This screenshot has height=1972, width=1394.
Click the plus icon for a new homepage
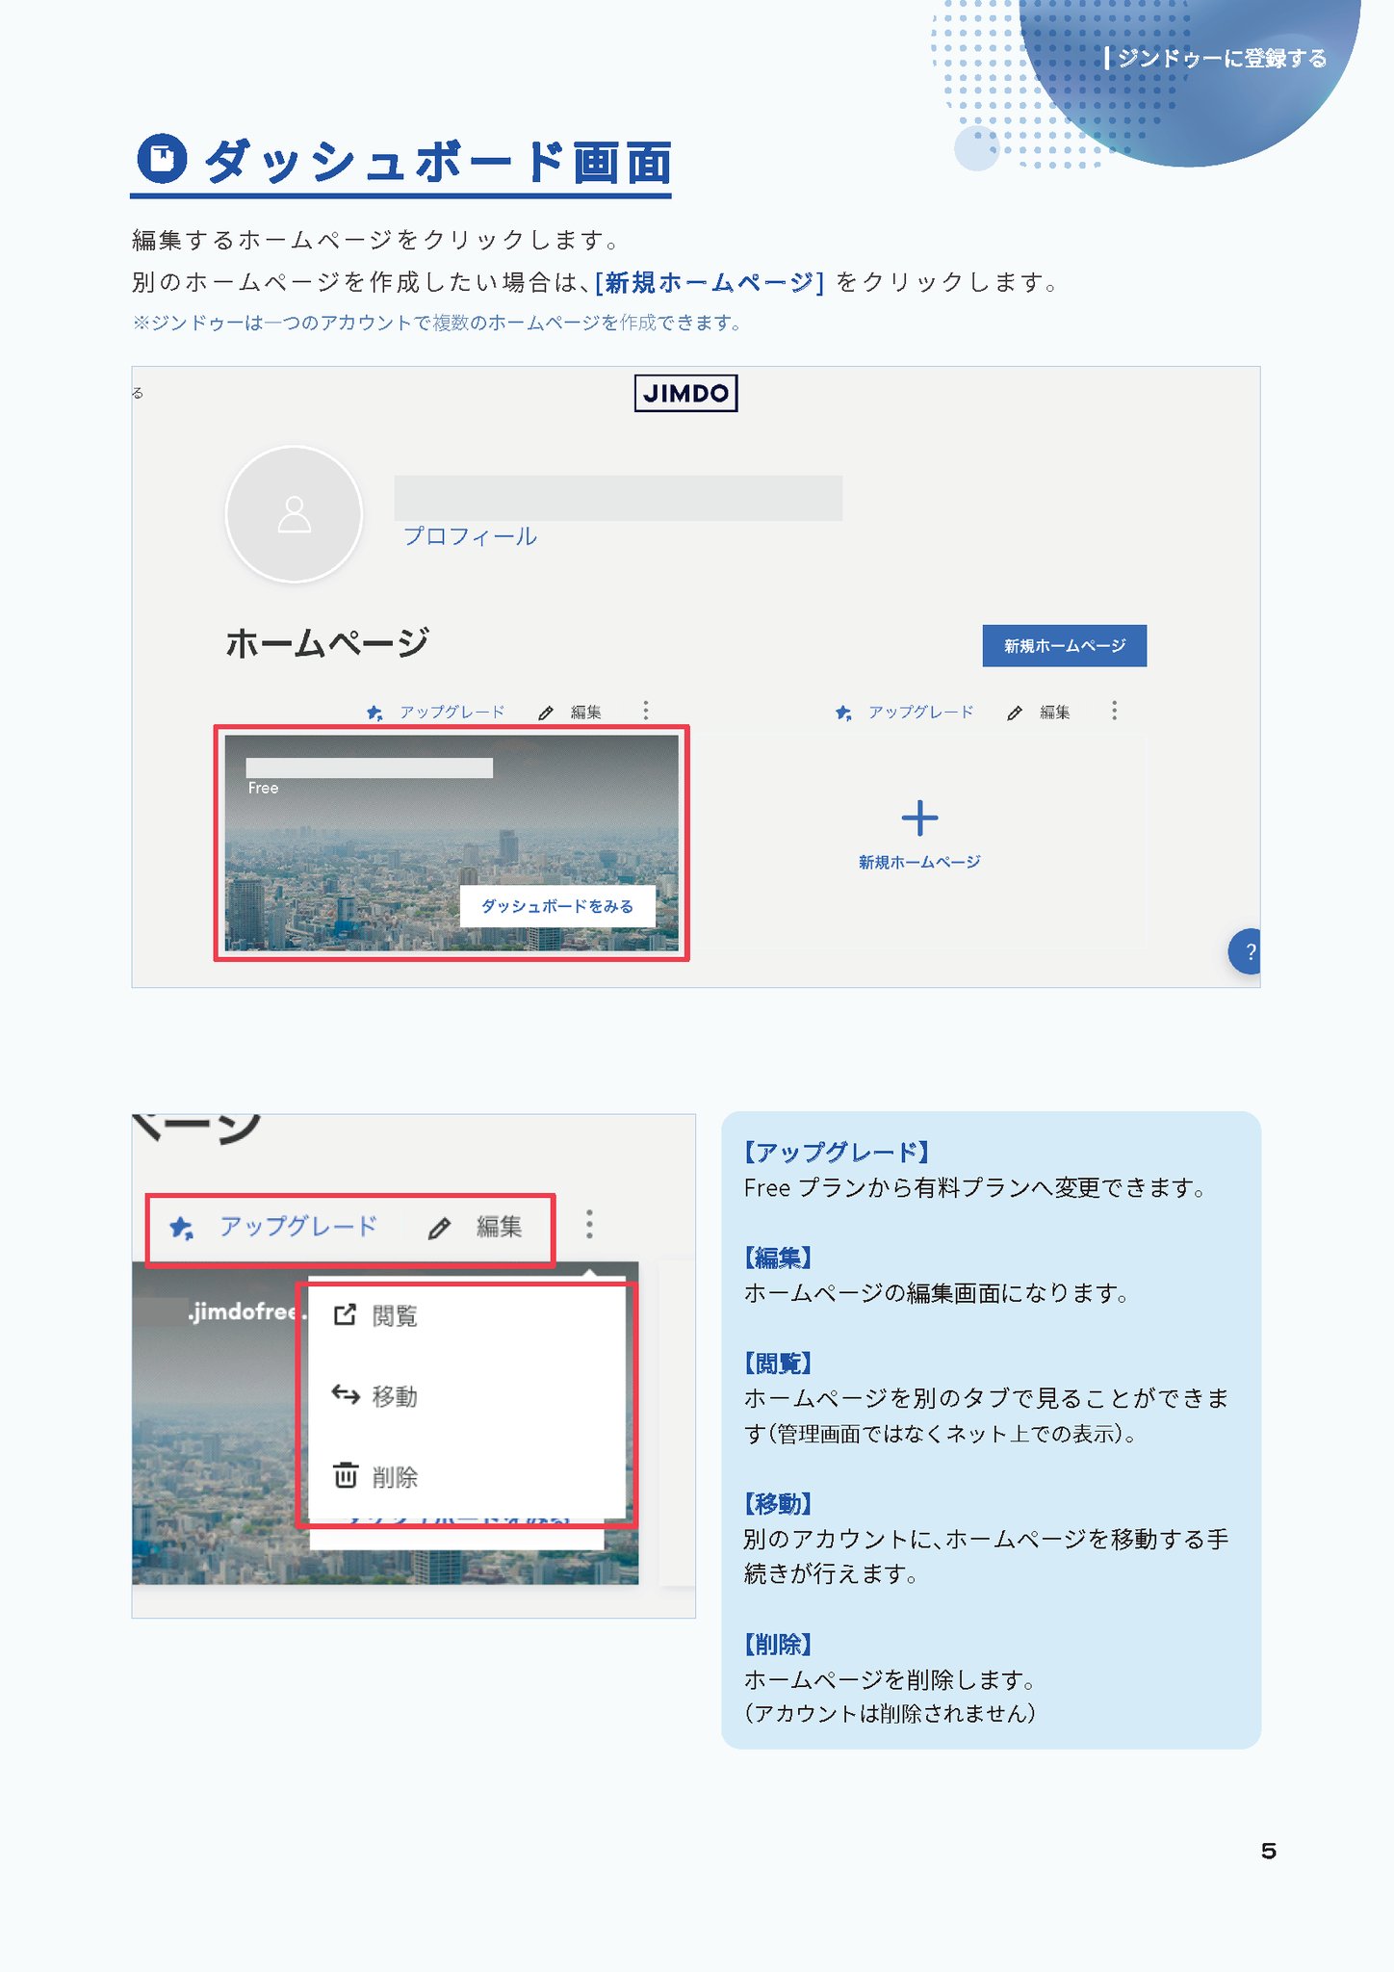point(919,818)
